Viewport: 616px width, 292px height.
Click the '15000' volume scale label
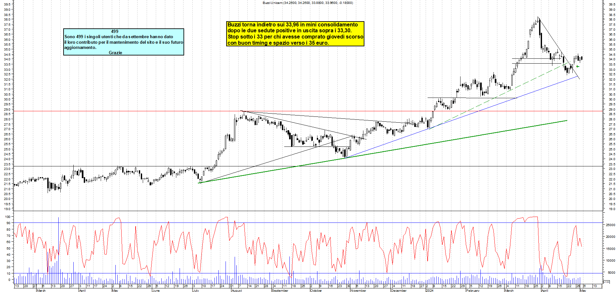point(610,249)
